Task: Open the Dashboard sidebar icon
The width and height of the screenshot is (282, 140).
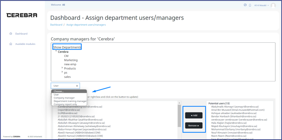Action: 11,33
